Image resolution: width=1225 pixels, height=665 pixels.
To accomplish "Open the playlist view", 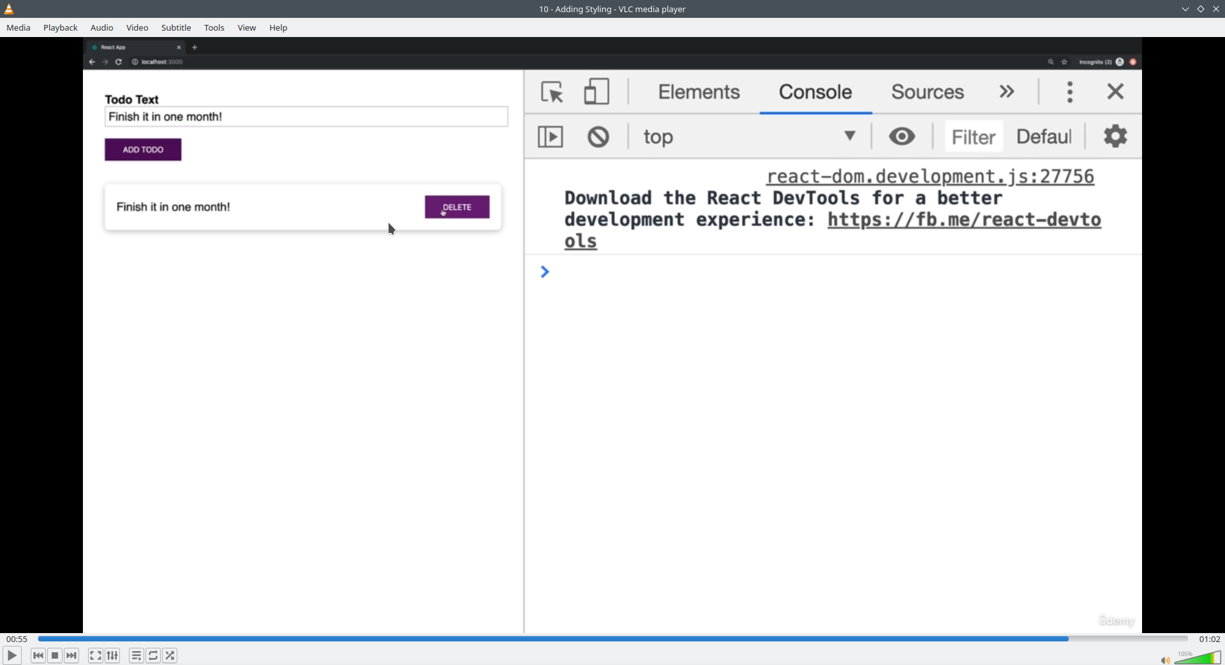I will tap(136, 655).
